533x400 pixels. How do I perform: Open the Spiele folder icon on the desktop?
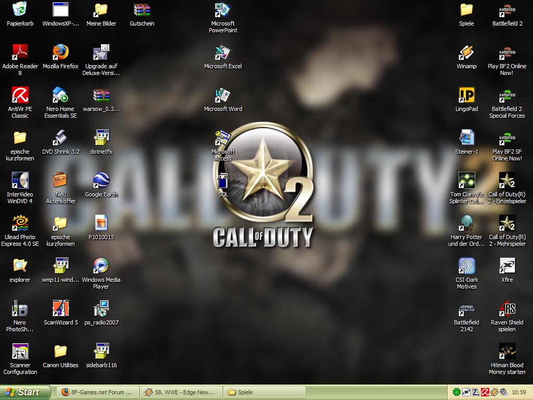click(466, 9)
